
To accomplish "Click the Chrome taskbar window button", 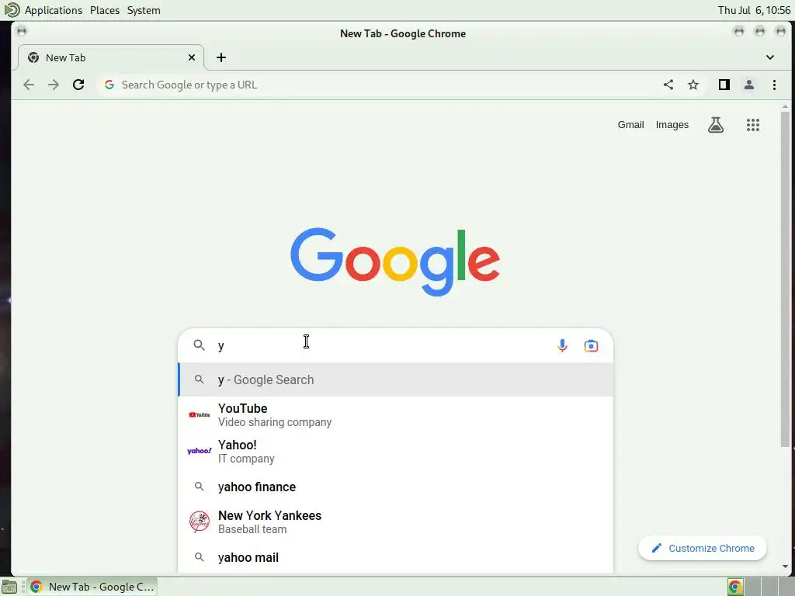I will coord(92,587).
